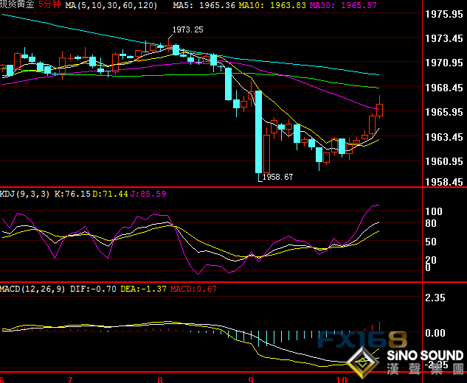Click the J:85.59 KDJ value
The image size is (467, 383).
pos(150,194)
